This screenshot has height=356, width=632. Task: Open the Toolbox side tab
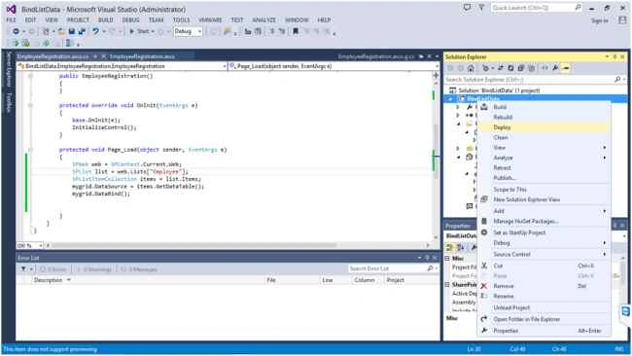pyautogui.click(x=8, y=102)
